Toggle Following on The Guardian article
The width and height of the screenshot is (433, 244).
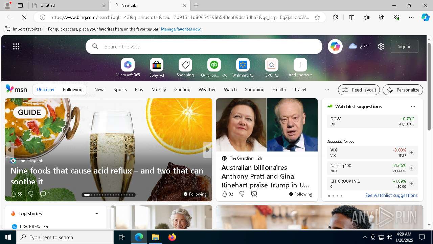[300, 194]
